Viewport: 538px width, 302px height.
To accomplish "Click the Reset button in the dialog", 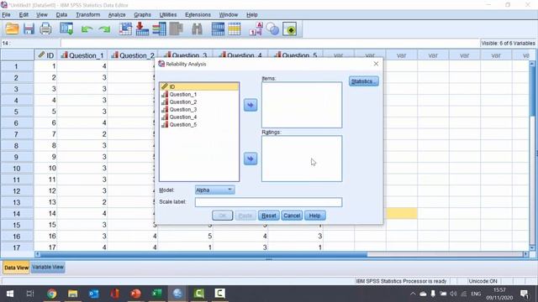I will click(x=269, y=216).
